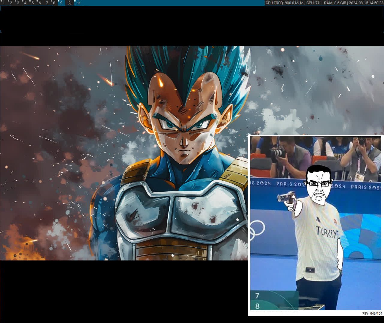Click the CPU FREQ: 800.0 MHz status
The image size is (384, 323).
click(x=284, y=3)
